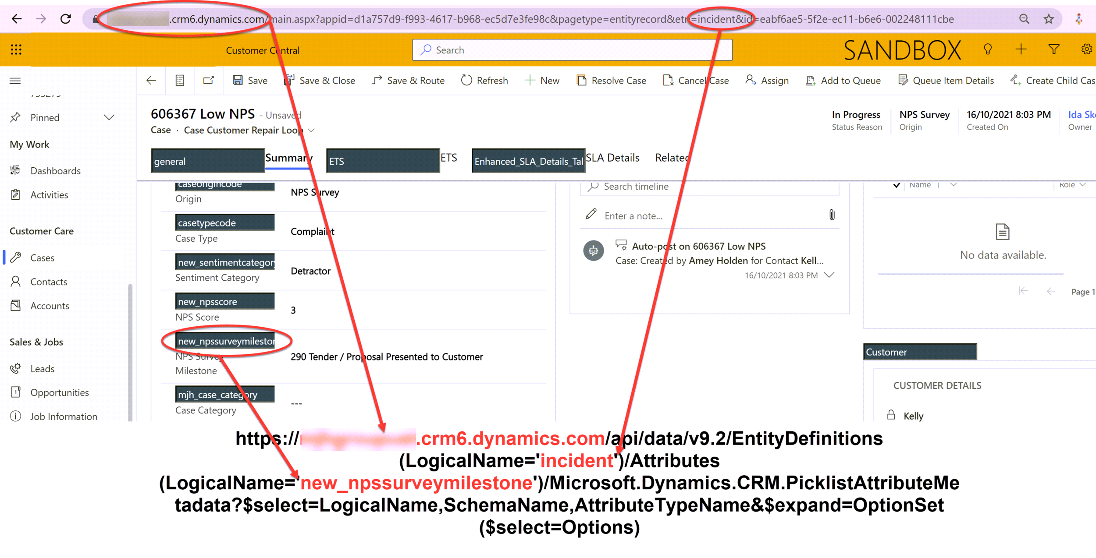The height and width of the screenshot is (558, 1096).
Task: Expand Case Customer Repair Loop dropdown
Action: point(312,130)
